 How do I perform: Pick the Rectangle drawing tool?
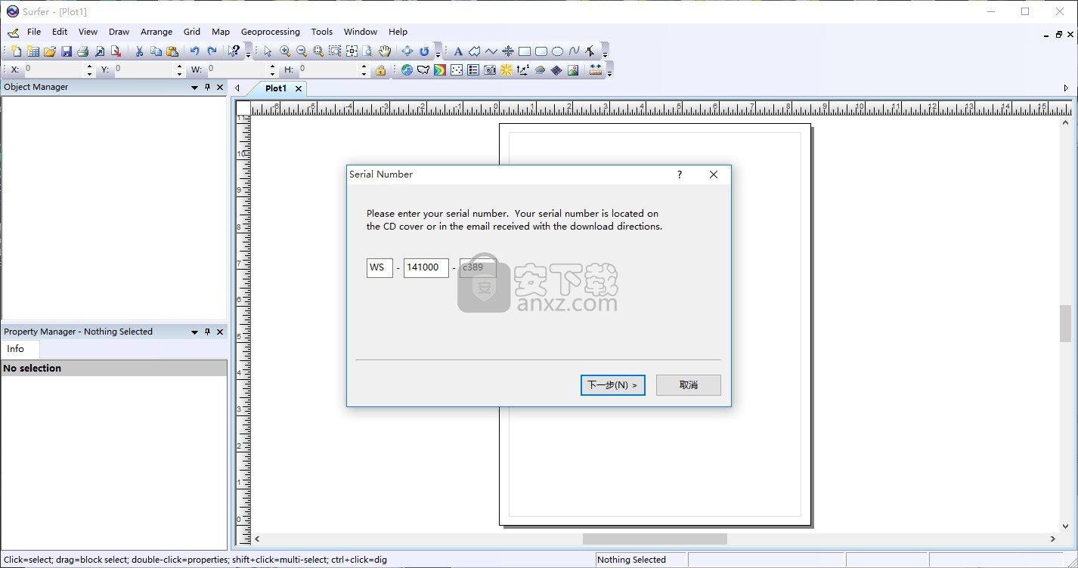click(525, 51)
